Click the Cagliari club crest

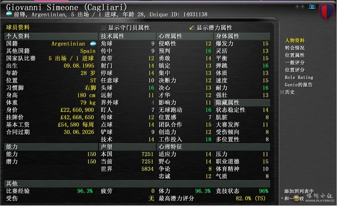coord(327,11)
